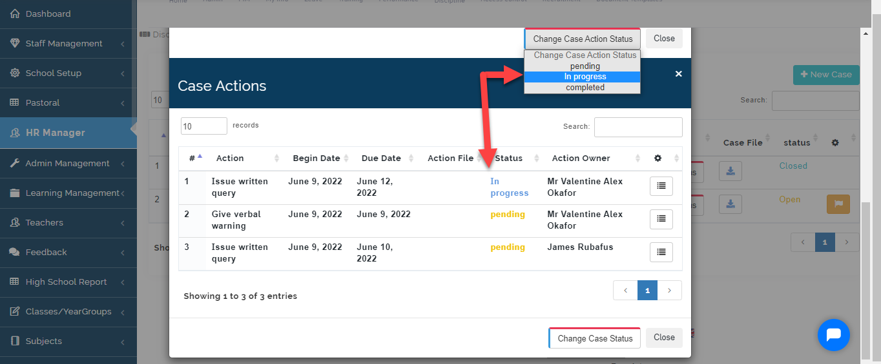Go to previous page in Case Actions pagination
The image size is (881, 364).
click(x=625, y=291)
